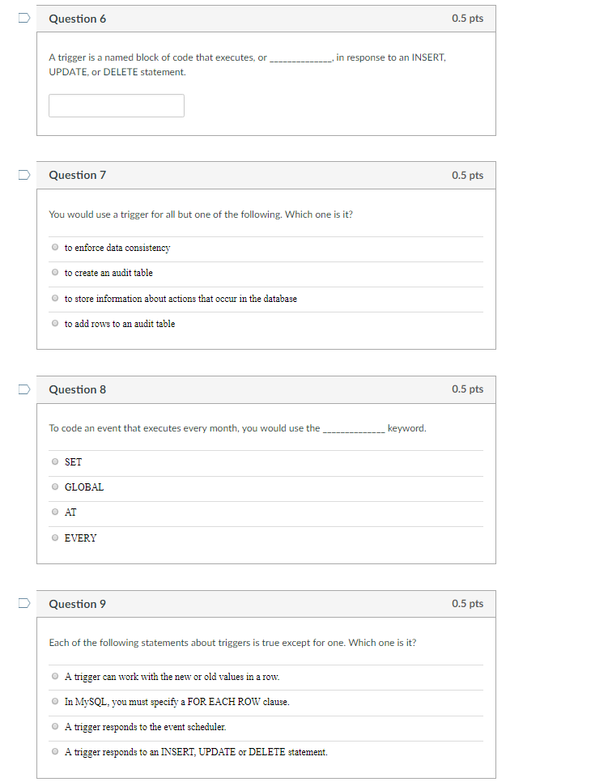
Task: Pick 'EVERY' for the event keyword question
Action: [x=54, y=538]
